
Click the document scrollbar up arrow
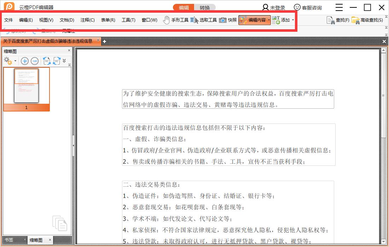pos(384,50)
